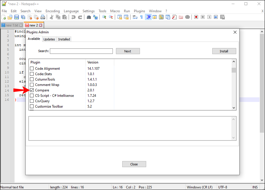265x190 pixels.
Task: Click the Stop Recording macro icon
Action: point(203,17)
